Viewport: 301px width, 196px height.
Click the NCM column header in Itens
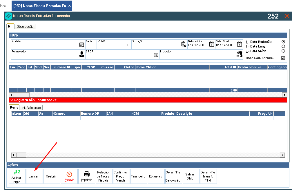point(146,113)
